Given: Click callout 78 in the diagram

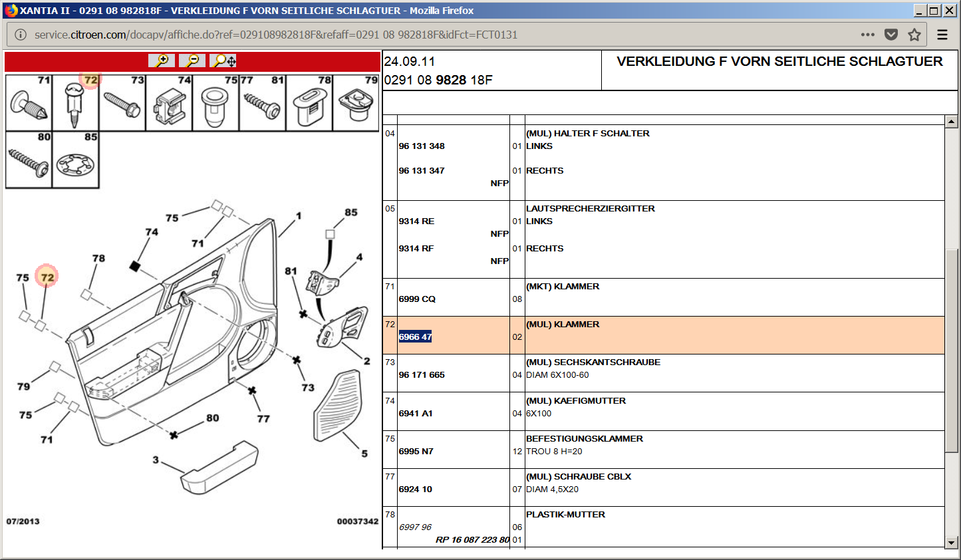Looking at the screenshot, I should (x=98, y=258).
